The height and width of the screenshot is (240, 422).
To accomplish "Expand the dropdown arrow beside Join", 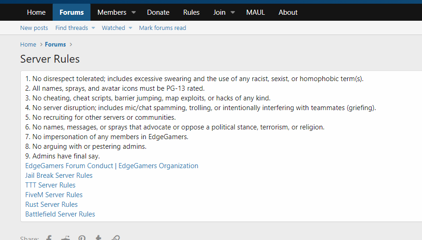I will coord(233,12).
